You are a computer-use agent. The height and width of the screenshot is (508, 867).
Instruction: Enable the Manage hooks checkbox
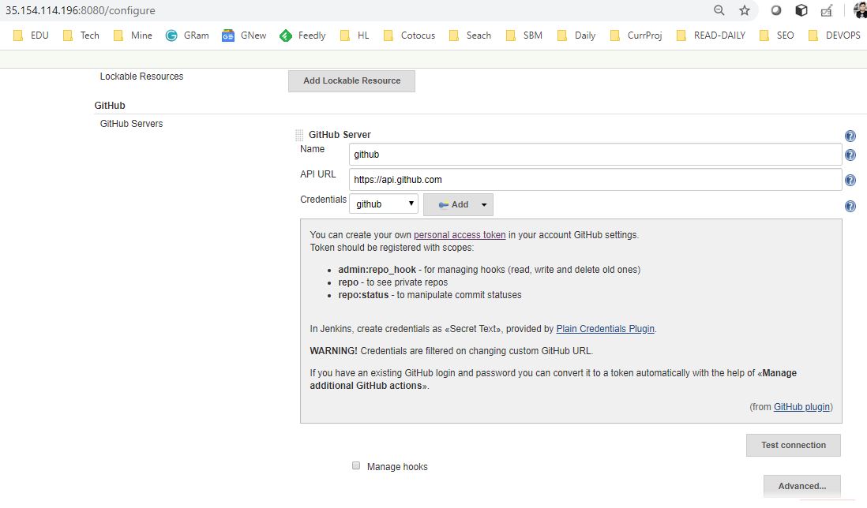point(356,466)
